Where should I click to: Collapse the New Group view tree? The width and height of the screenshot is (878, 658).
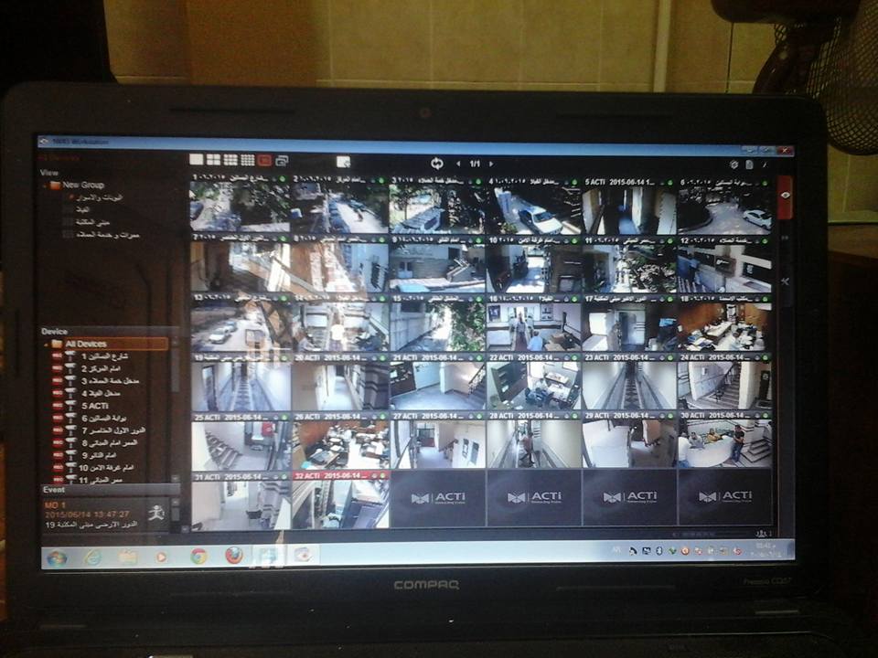(46, 186)
